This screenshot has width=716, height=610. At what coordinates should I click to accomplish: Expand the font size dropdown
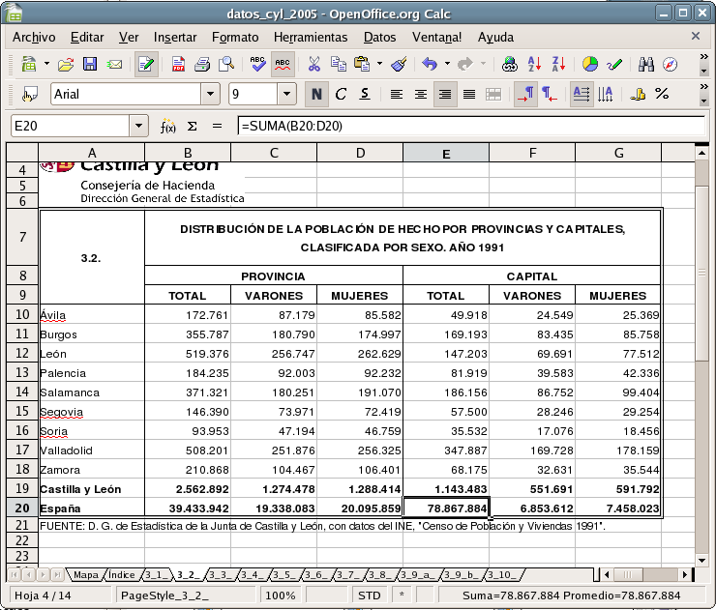tap(286, 94)
